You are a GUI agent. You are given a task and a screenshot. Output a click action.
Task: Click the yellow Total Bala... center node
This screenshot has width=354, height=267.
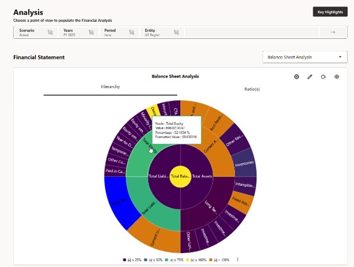(x=180, y=177)
